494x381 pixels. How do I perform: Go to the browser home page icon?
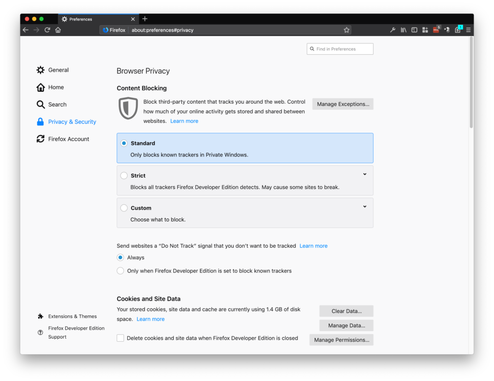point(58,30)
